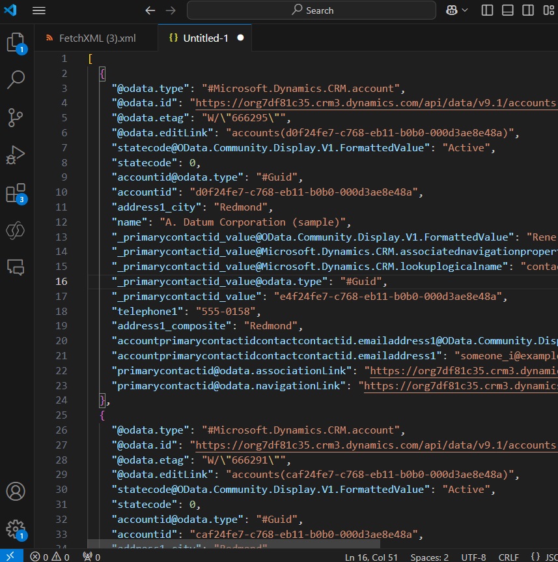The width and height of the screenshot is (558, 562).
Task: Click the Search command center box
Action: click(311, 10)
